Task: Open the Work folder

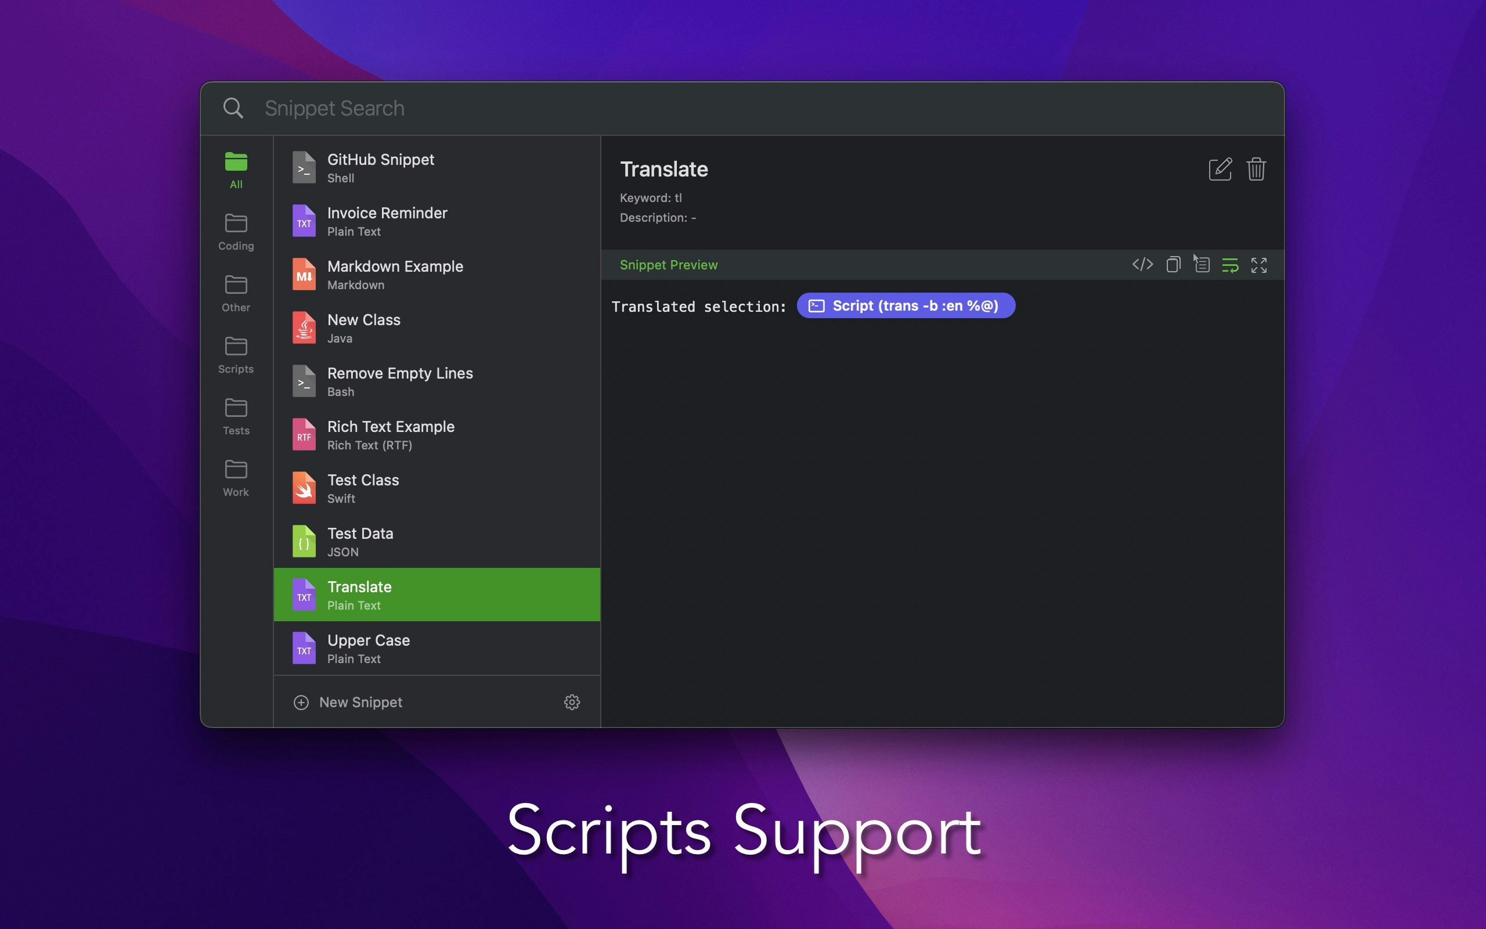Action: 236,478
